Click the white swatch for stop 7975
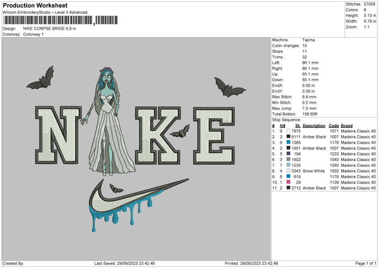This screenshot has height=268, width=379. (289, 131)
